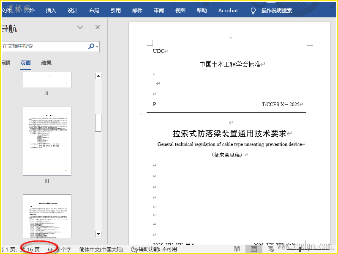
Task: Switch to the 视图 ribbon tab
Action: [180, 10]
